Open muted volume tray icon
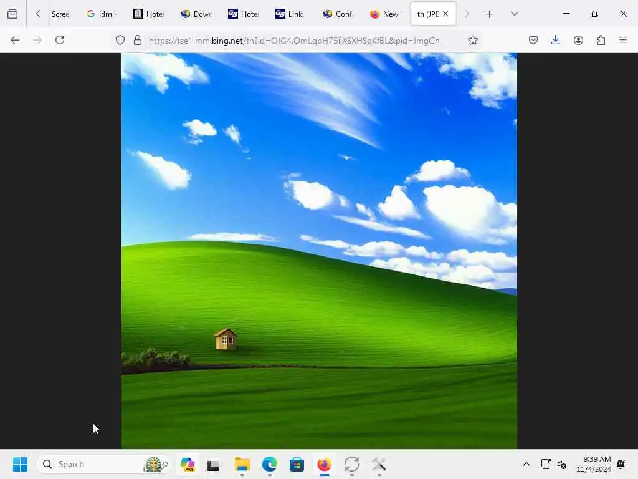 [562, 464]
